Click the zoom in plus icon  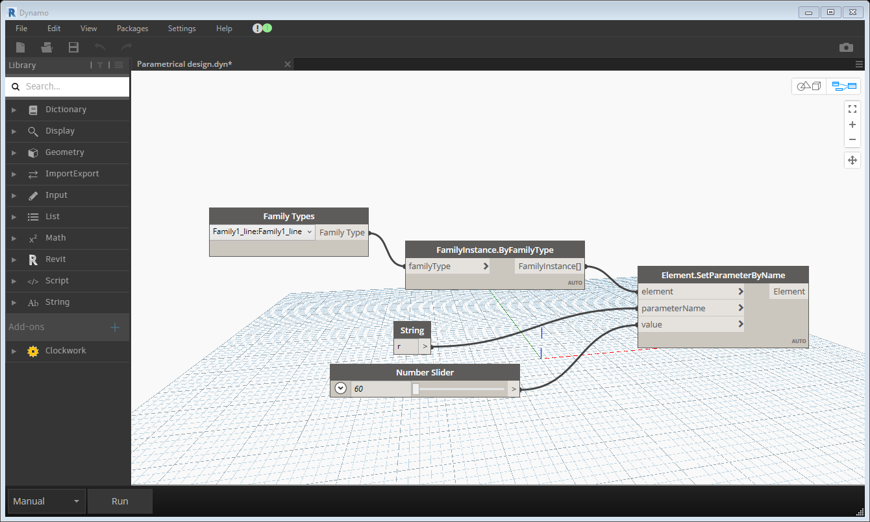tap(852, 125)
